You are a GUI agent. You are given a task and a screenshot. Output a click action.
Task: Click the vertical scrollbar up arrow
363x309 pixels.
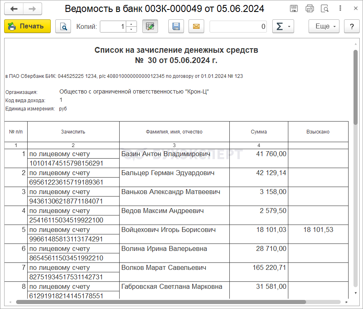click(356, 44)
